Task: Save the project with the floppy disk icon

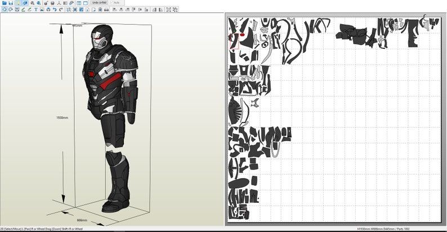Action: (x=11, y=3)
